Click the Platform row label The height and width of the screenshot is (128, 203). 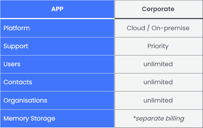pyautogui.click(x=57, y=28)
